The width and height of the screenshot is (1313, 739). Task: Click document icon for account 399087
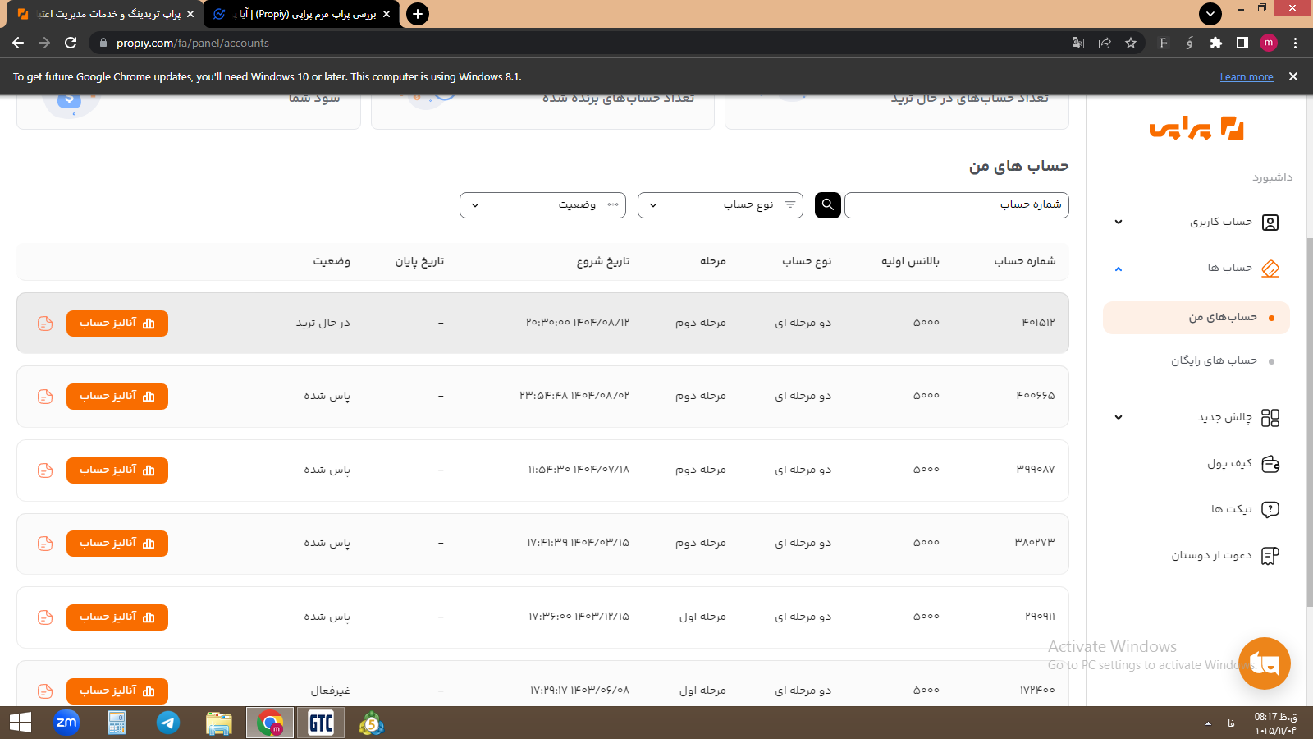click(45, 470)
